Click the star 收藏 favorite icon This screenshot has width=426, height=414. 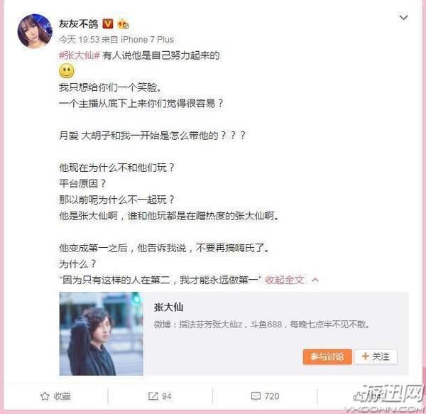pyautogui.click(x=45, y=396)
